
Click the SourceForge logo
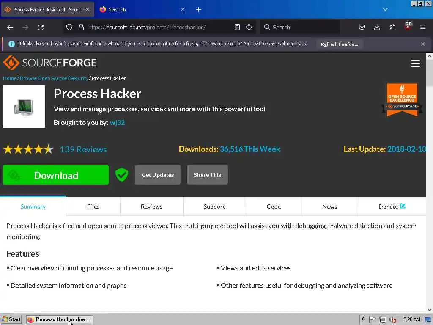pos(50,63)
